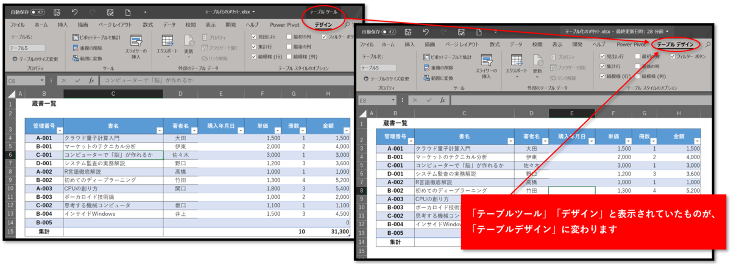
Task: Click テーブル名 field in right window
Action: tap(378, 67)
